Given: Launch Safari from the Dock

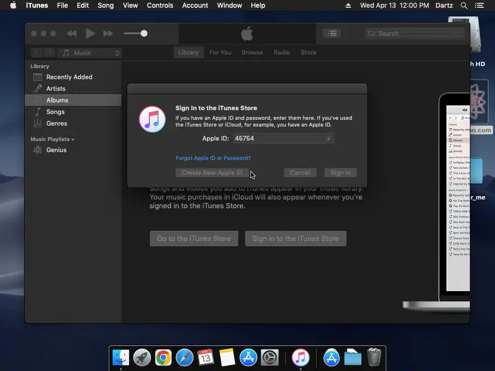Looking at the screenshot, I should [x=184, y=357].
